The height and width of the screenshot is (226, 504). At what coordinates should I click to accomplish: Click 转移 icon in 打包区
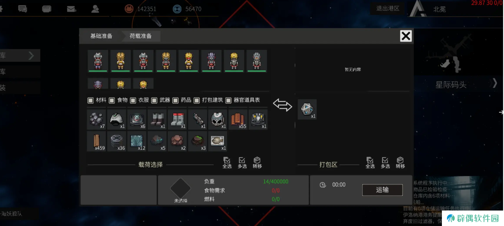[x=400, y=163]
